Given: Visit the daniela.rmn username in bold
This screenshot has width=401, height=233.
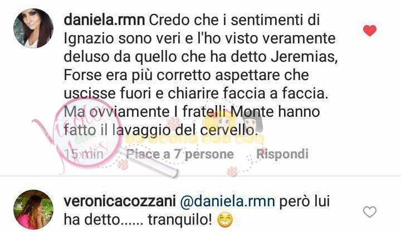Looking at the screenshot, I should pos(104,20).
